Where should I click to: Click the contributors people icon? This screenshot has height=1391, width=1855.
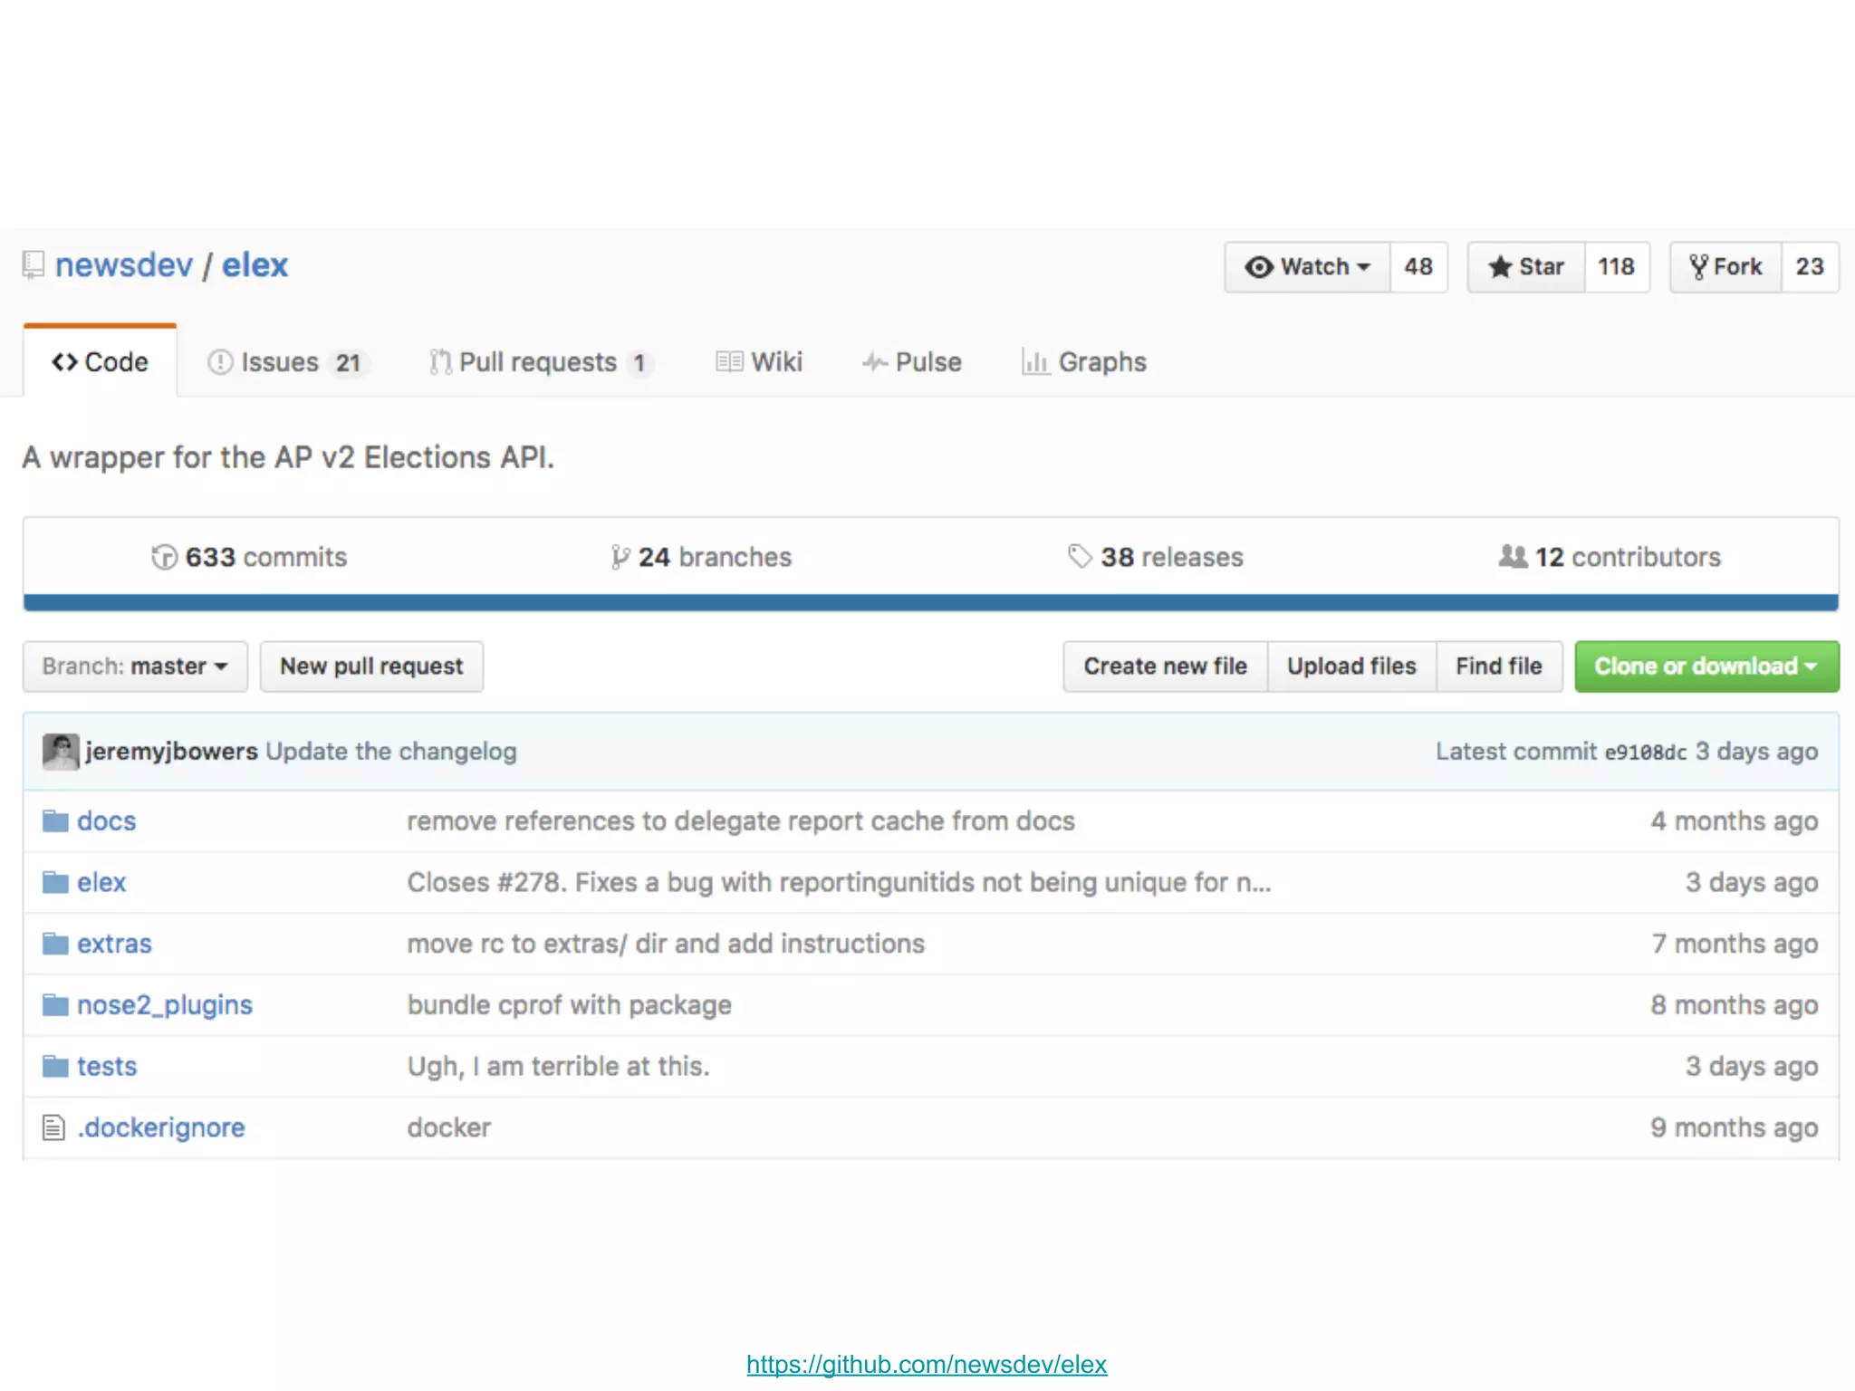click(1512, 556)
